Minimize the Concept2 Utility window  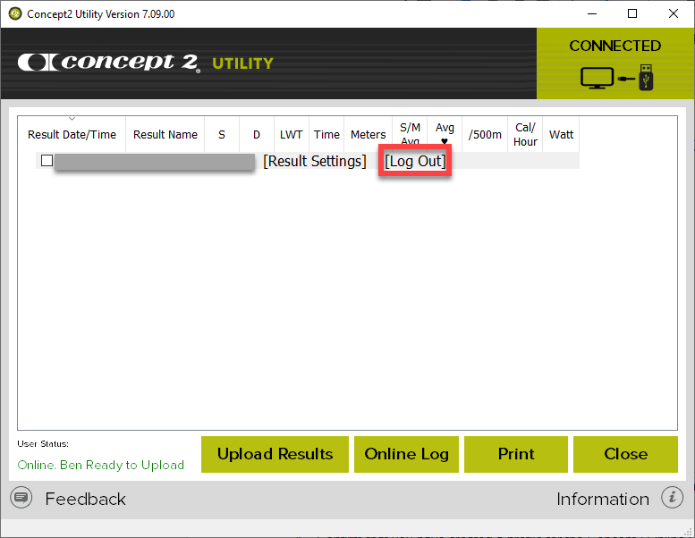point(591,13)
